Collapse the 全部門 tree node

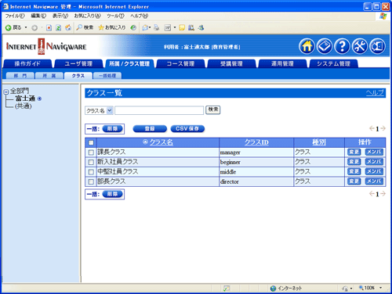pyautogui.click(x=6, y=91)
